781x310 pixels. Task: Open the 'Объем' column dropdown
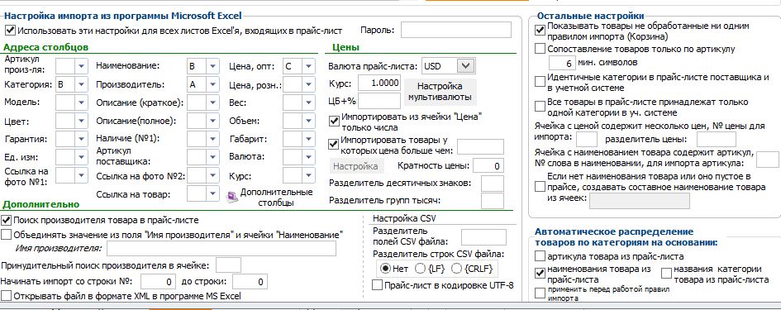click(308, 121)
